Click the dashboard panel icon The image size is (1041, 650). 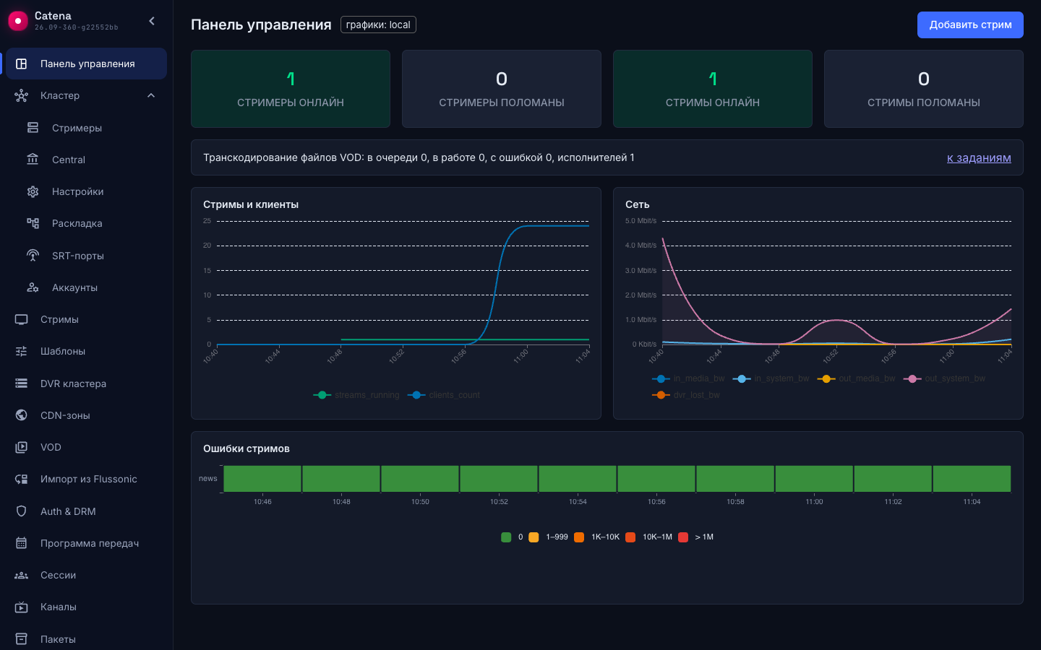click(x=22, y=64)
